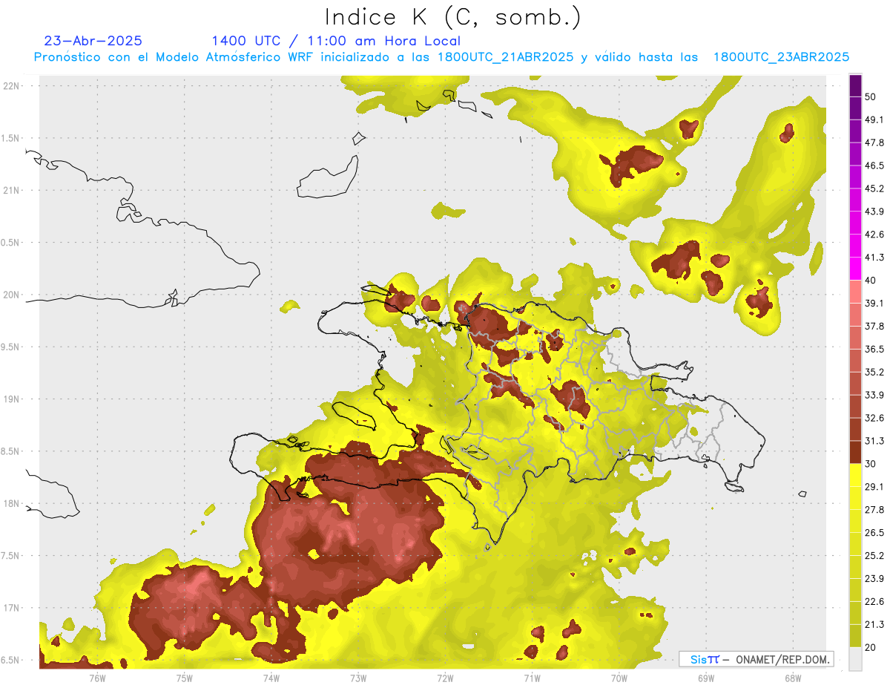Click the legend value "46.5"
The height and width of the screenshot is (688, 890).
[874, 166]
